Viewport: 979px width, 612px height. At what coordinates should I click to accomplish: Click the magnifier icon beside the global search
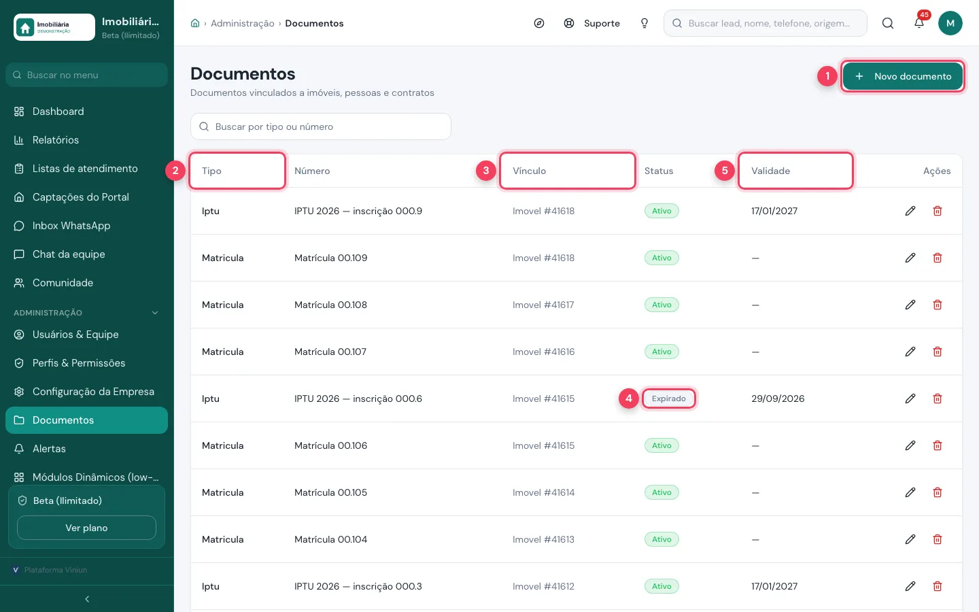[x=888, y=23]
